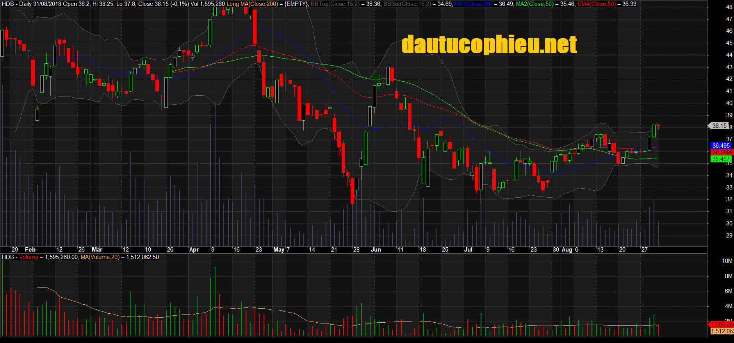Select the BBBot(Close,15,2) indicator label

point(407,4)
